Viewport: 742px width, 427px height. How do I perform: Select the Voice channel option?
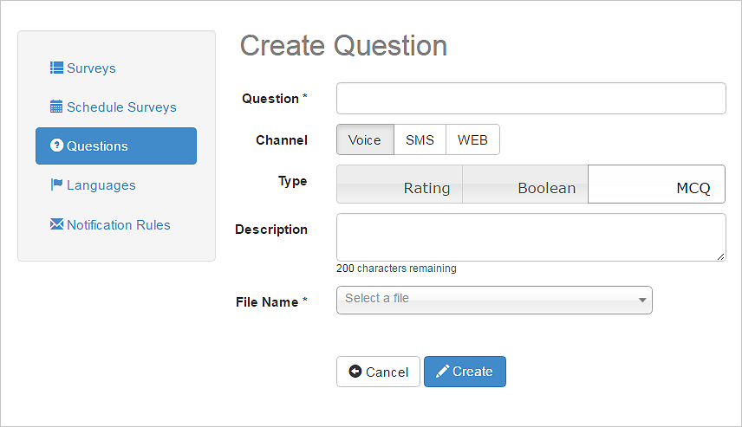tap(365, 139)
